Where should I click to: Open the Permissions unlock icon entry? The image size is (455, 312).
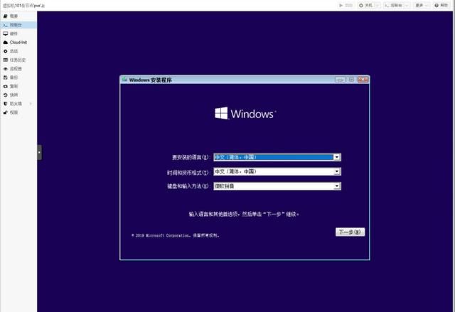tap(5, 112)
